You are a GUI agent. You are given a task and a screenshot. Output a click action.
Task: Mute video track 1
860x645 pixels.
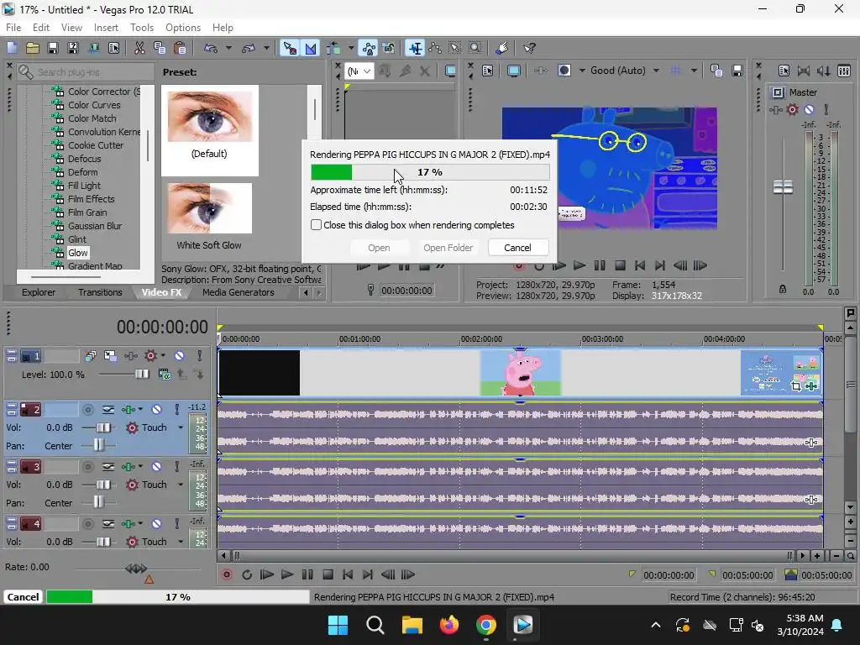[180, 356]
